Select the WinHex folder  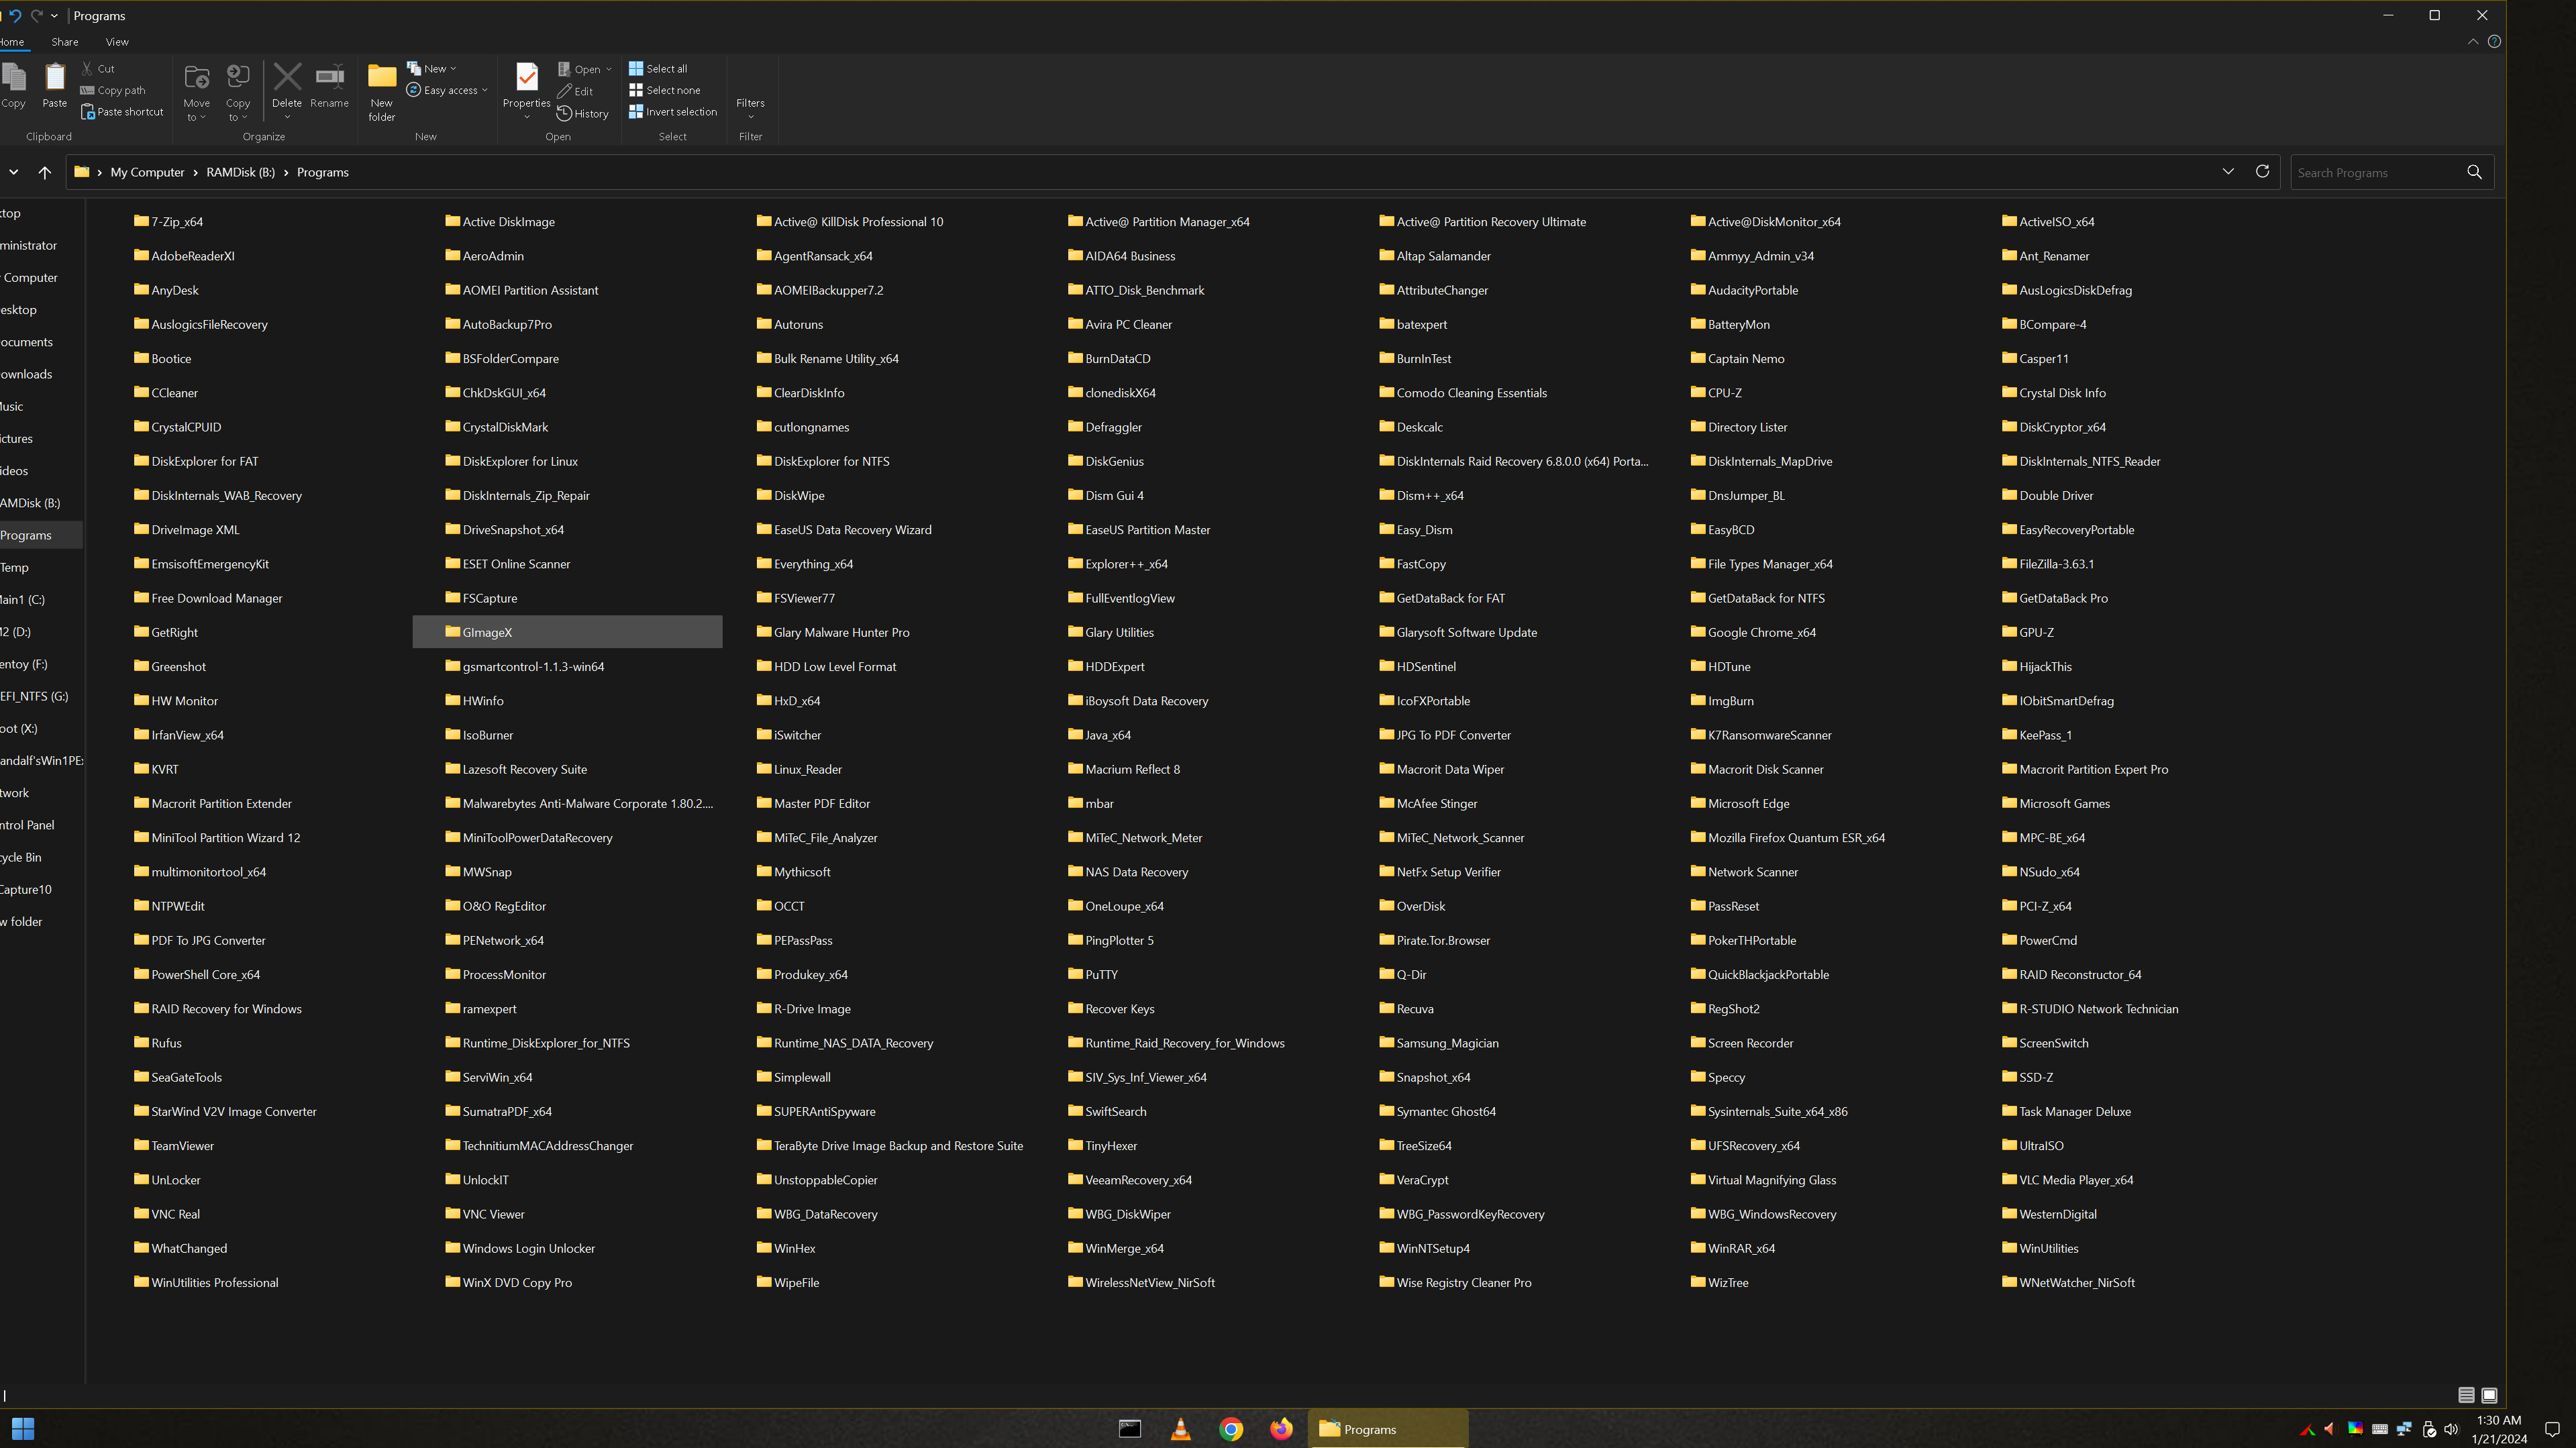[786, 1248]
